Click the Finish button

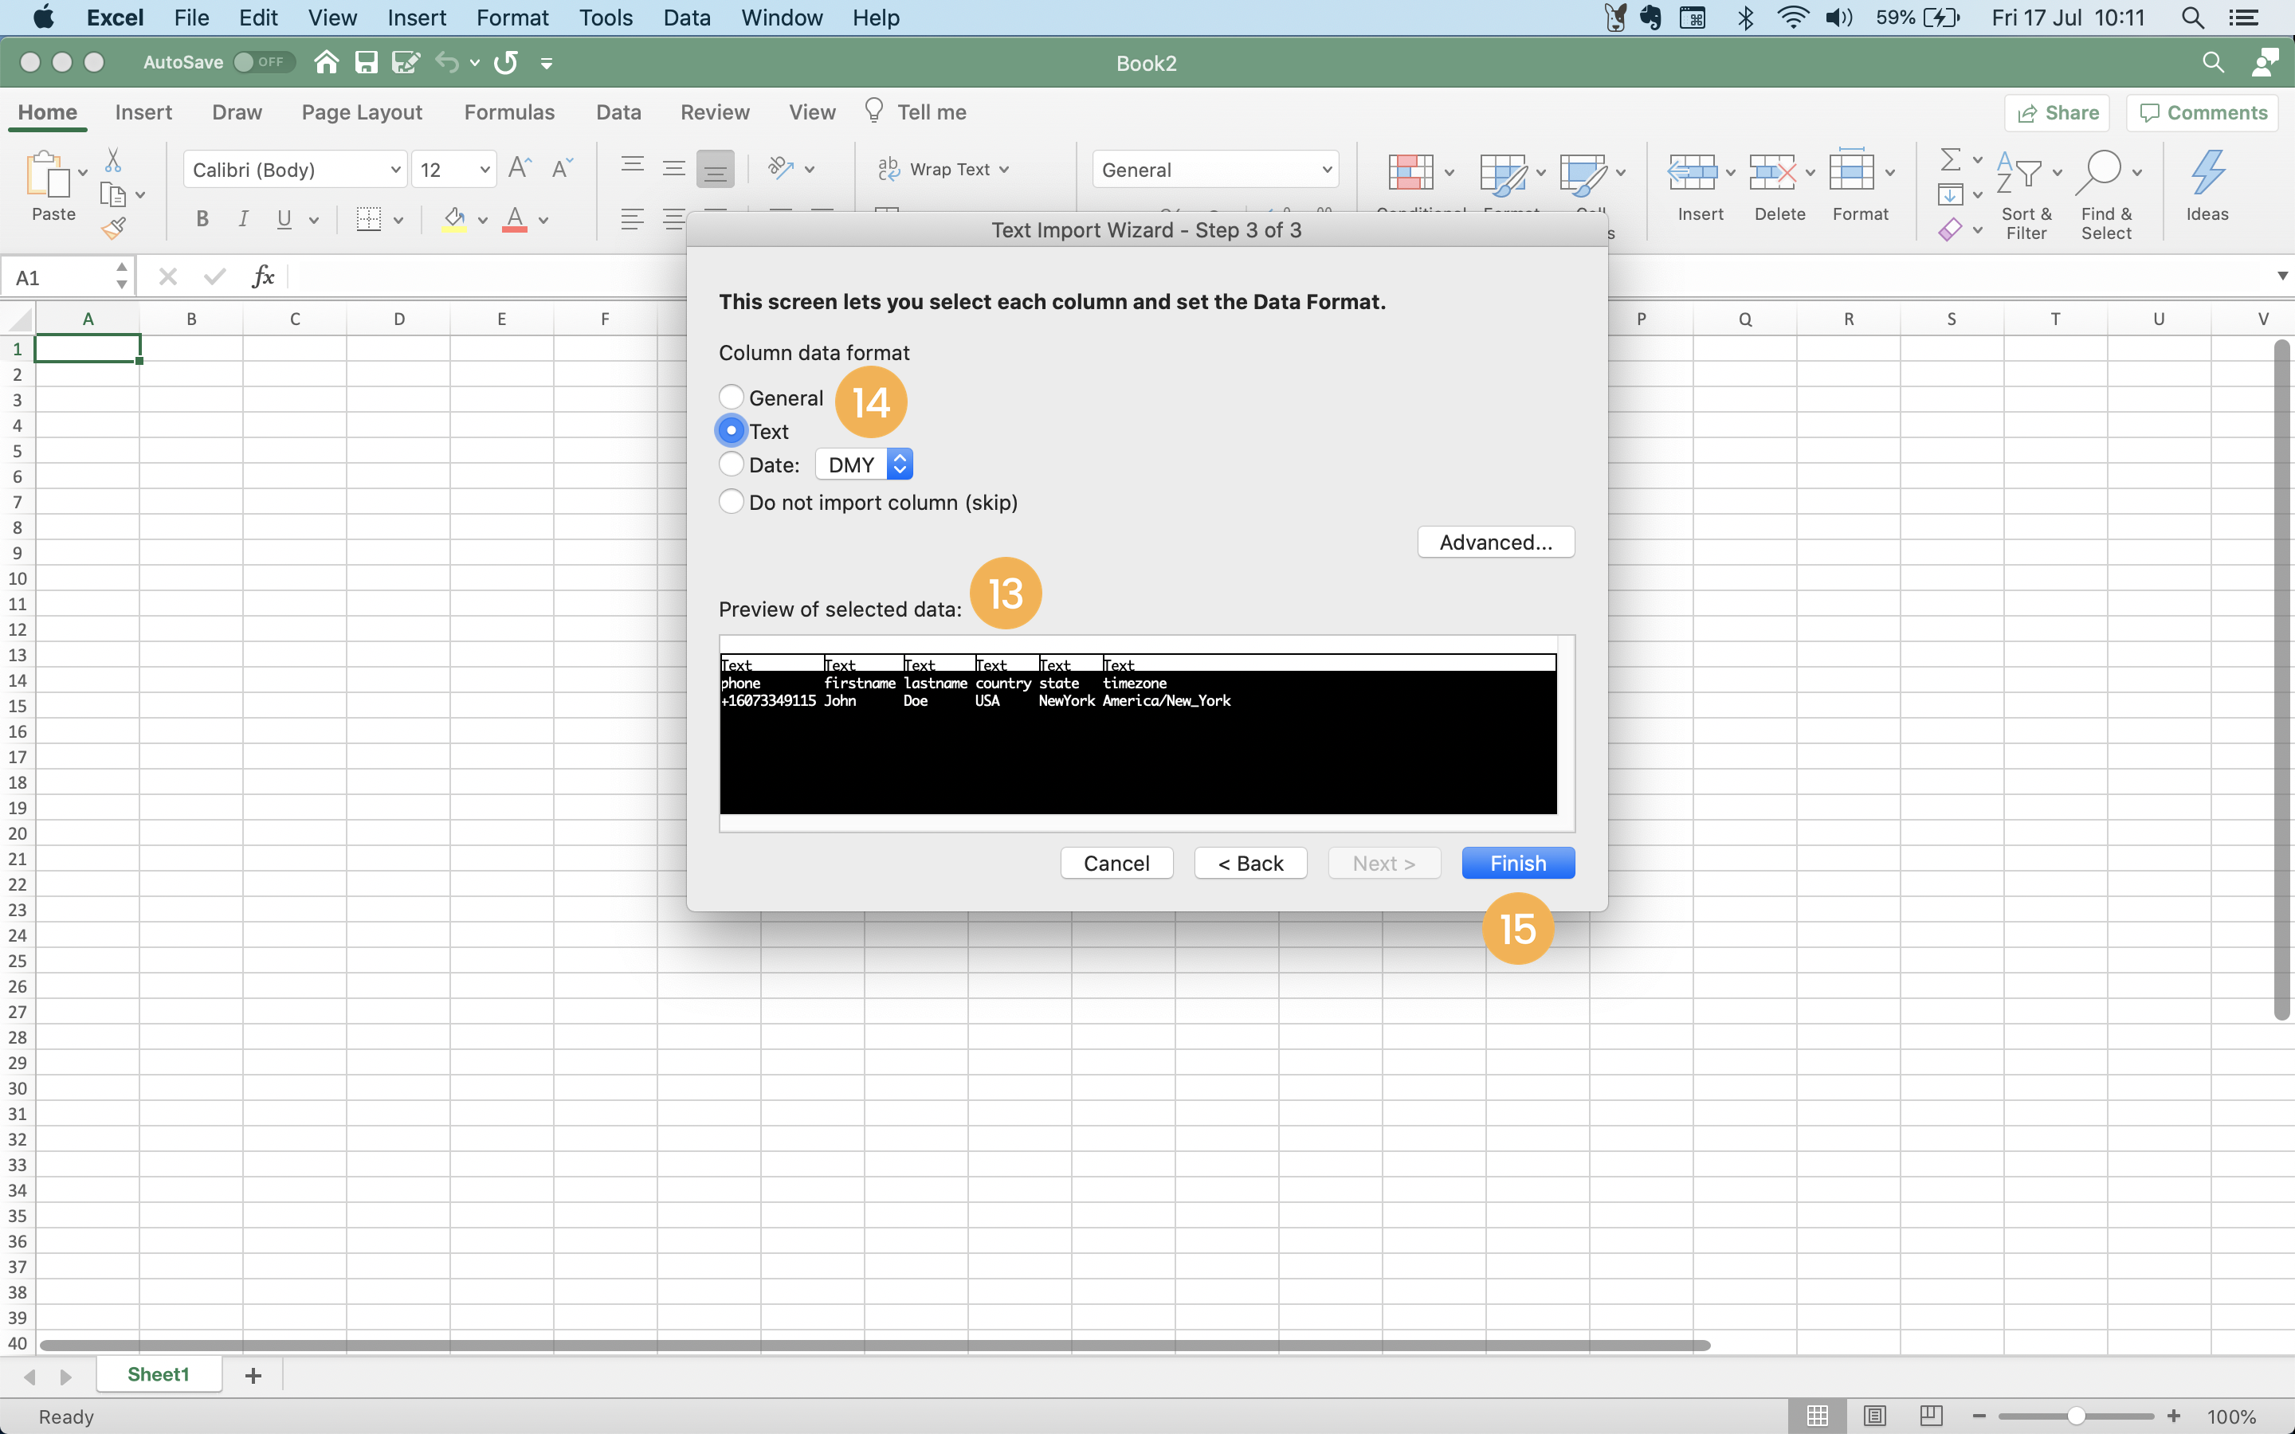click(x=1517, y=863)
